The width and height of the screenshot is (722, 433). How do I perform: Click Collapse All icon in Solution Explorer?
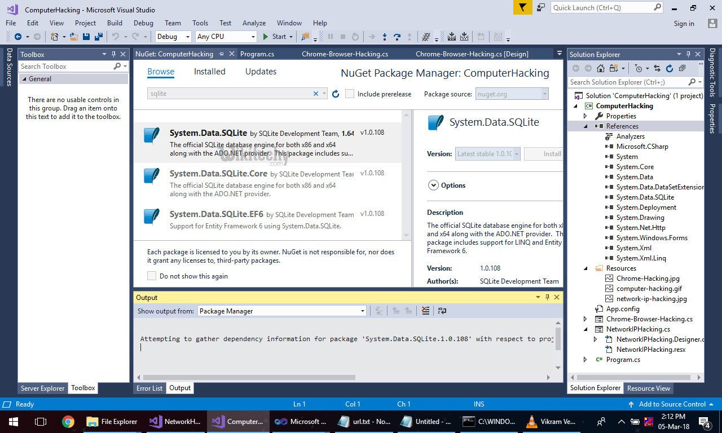coord(682,68)
